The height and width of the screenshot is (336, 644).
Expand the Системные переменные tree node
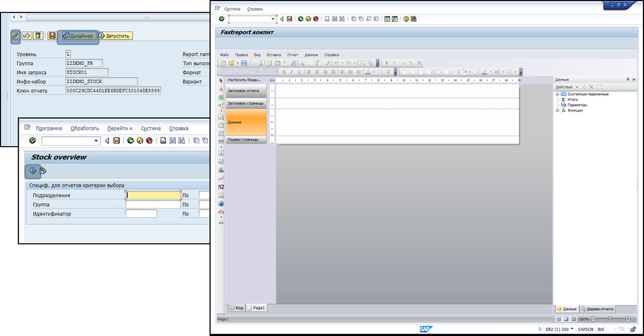click(x=557, y=94)
